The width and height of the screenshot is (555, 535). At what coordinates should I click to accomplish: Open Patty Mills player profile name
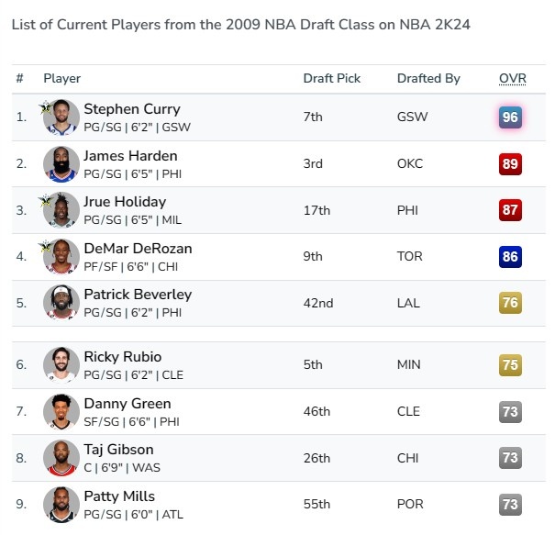pyautogui.click(x=119, y=496)
